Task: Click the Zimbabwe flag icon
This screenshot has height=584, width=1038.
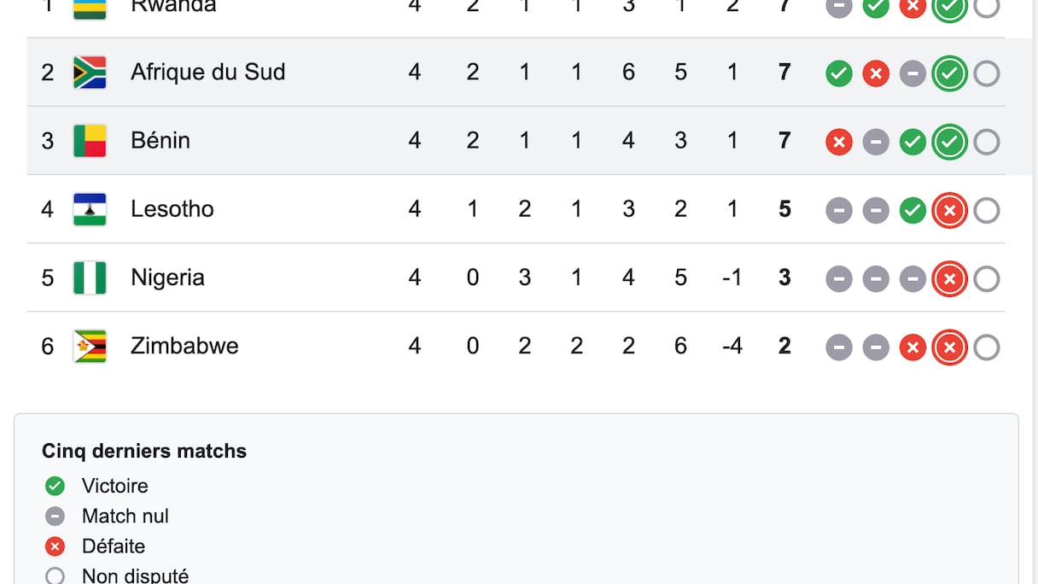Action: [90, 346]
